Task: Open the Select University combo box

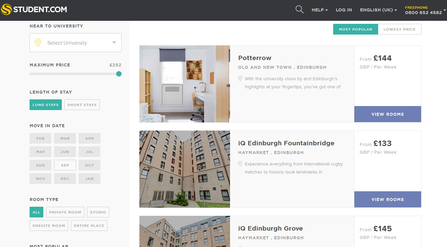Action: pos(76,43)
